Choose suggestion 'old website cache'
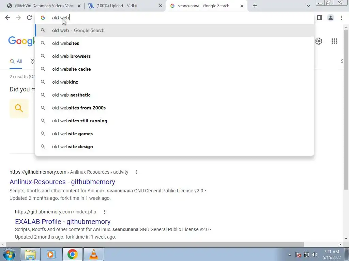Image resolution: width=349 pixels, height=261 pixels. point(174,69)
